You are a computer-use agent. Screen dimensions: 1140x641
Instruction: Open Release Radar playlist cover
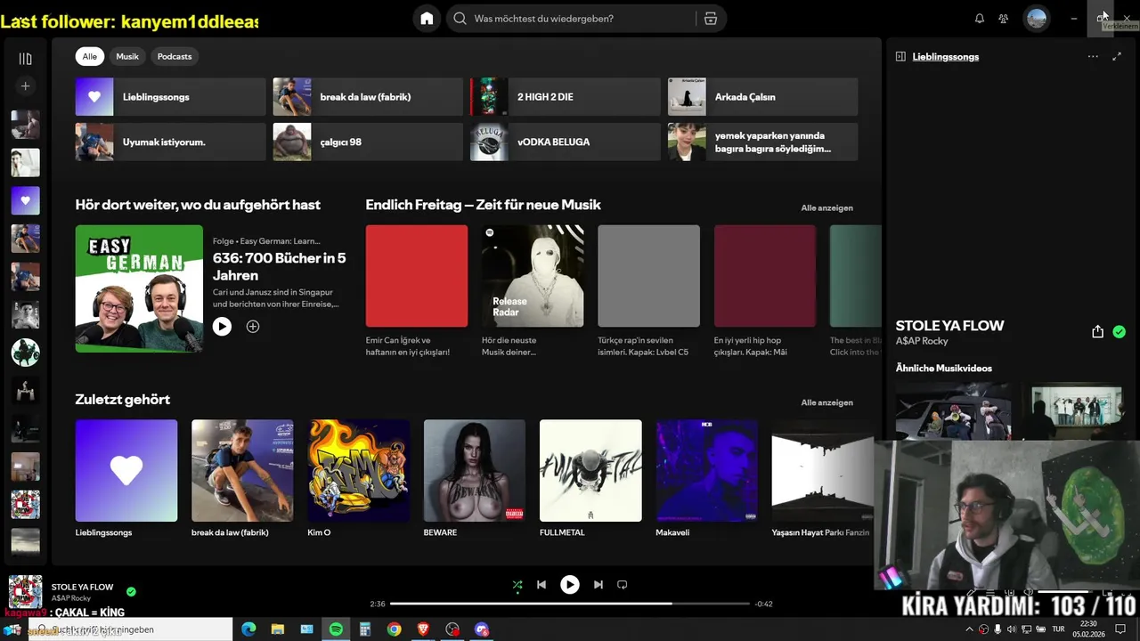tap(533, 276)
